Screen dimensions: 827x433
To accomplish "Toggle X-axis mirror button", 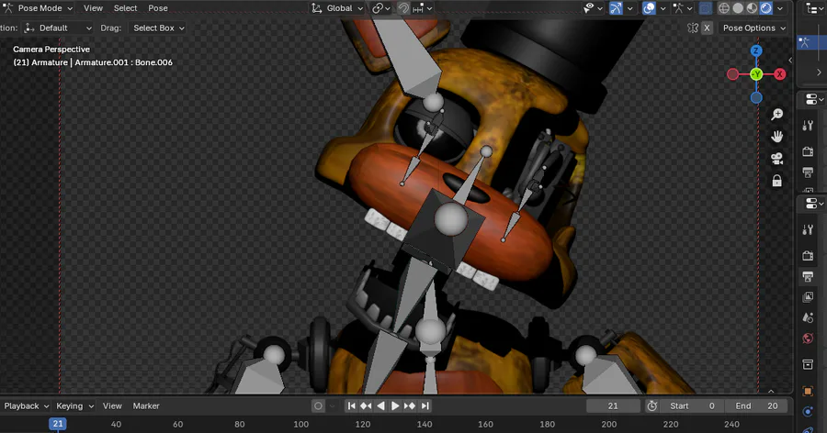I will pos(708,28).
